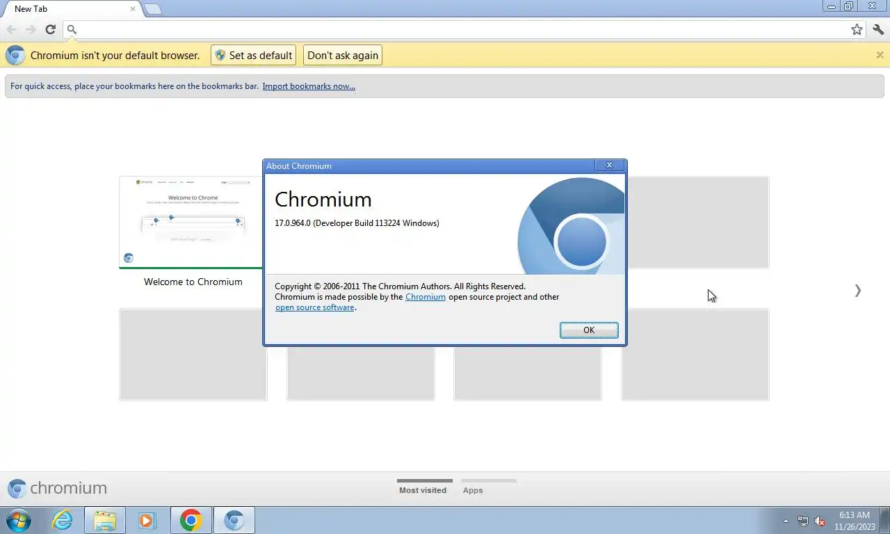Click Don't ask again button
Screen dimensions: 890x534
pos(343,56)
